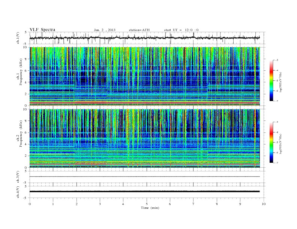This screenshot has width=297, height=229.
Task: Click the "-7" tick on upper colorbar
Action: (277, 101)
